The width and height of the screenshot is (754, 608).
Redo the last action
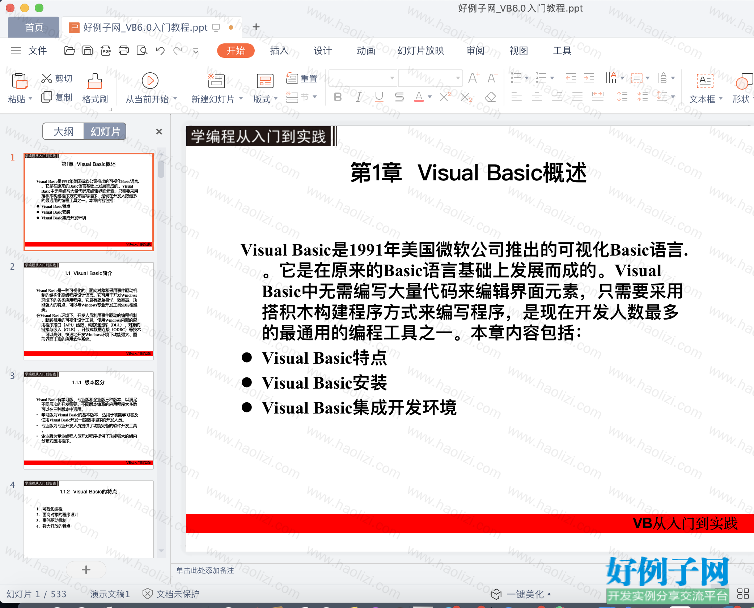pos(178,51)
